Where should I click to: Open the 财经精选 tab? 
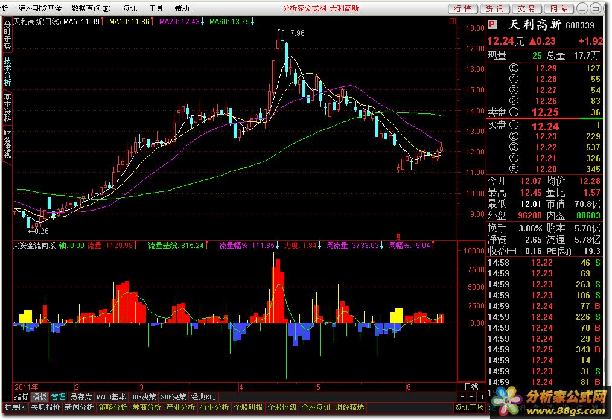349,407
